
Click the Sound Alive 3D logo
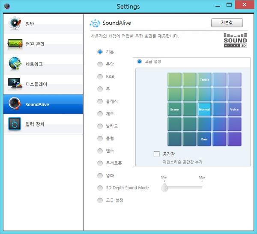pyautogui.click(x=235, y=40)
